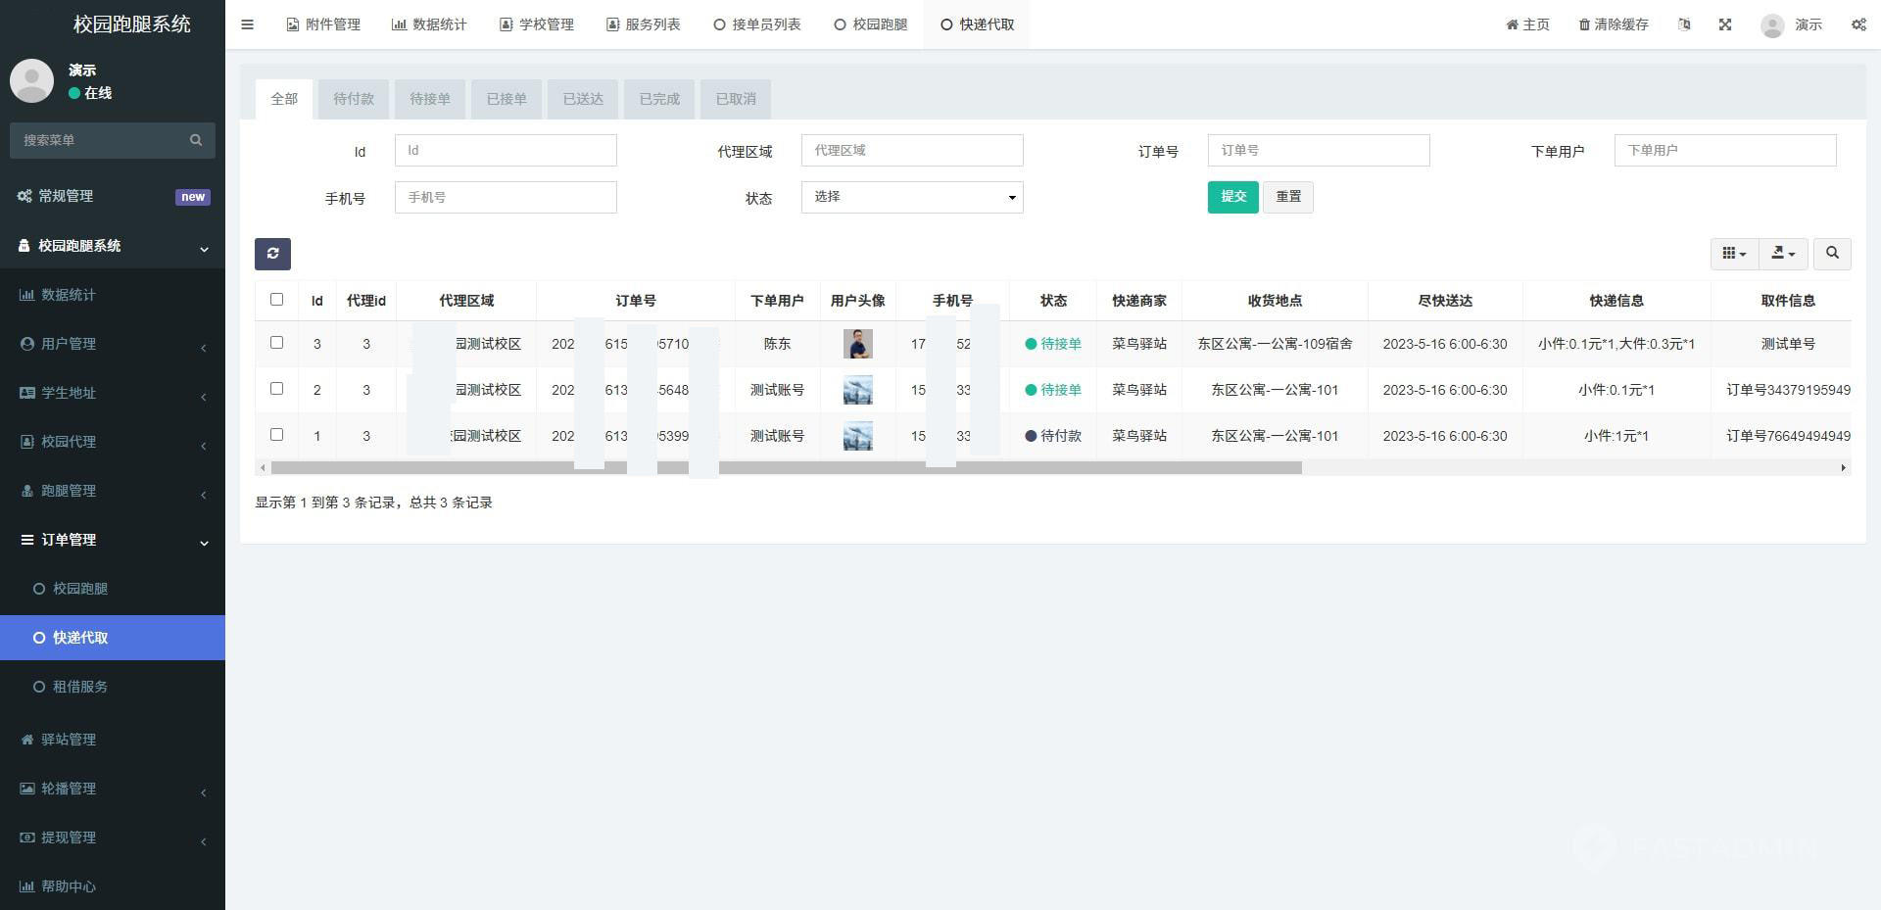Switch to the 待接单 tab

pyautogui.click(x=429, y=99)
